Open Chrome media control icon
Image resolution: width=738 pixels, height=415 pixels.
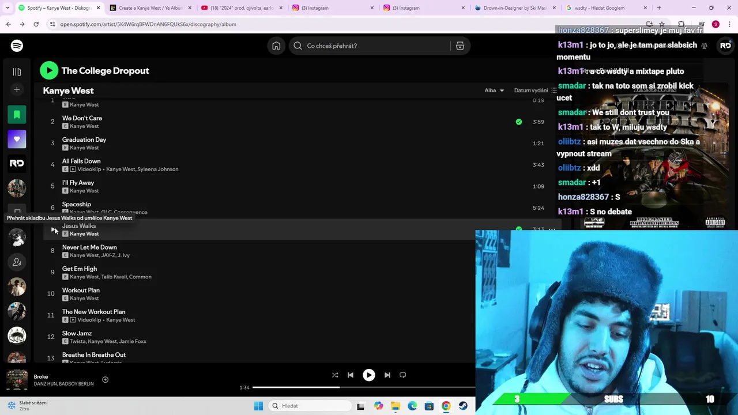[702, 24]
